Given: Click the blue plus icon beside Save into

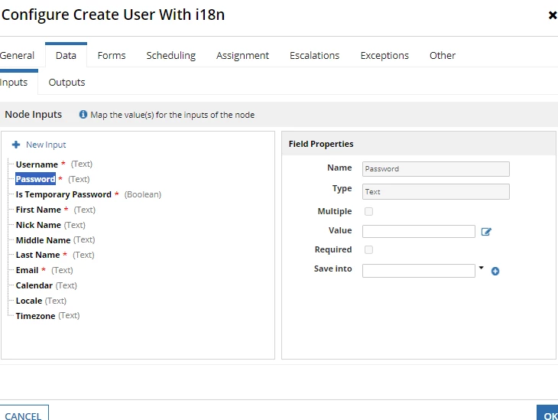Looking at the screenshot, I should tap(495, 272).
